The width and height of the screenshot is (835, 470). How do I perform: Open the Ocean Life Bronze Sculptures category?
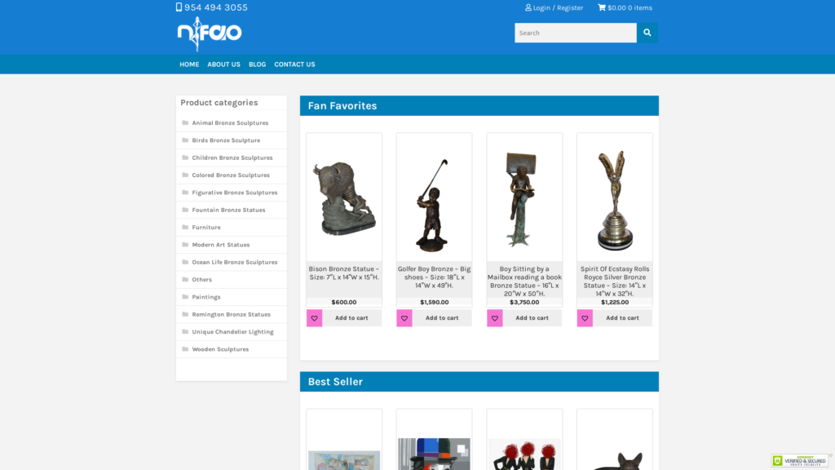click(x=235, y=262)
